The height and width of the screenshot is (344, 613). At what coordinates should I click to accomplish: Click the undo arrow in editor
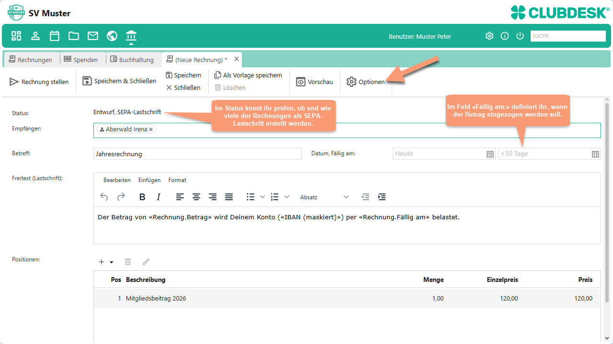click(x=104, y=197)
